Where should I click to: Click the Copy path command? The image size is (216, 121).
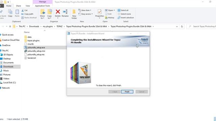[x=27, y=14]
